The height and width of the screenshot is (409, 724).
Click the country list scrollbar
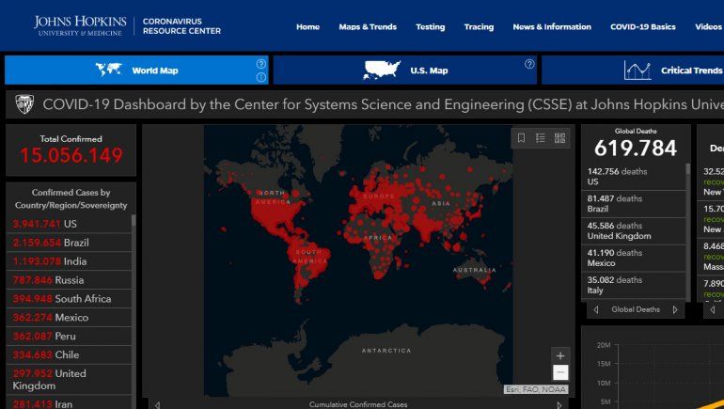134,282
